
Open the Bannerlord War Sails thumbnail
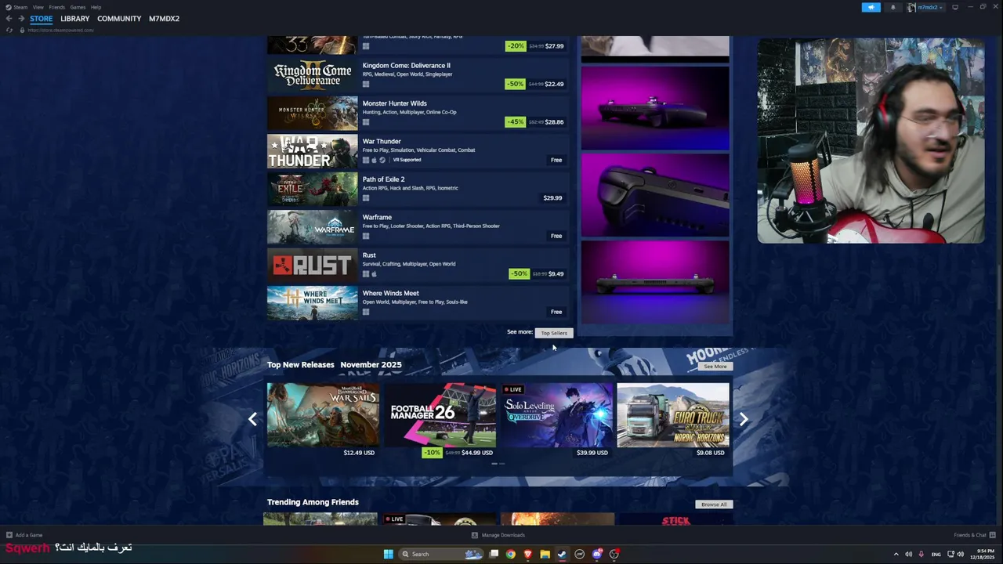click(323, 415)
